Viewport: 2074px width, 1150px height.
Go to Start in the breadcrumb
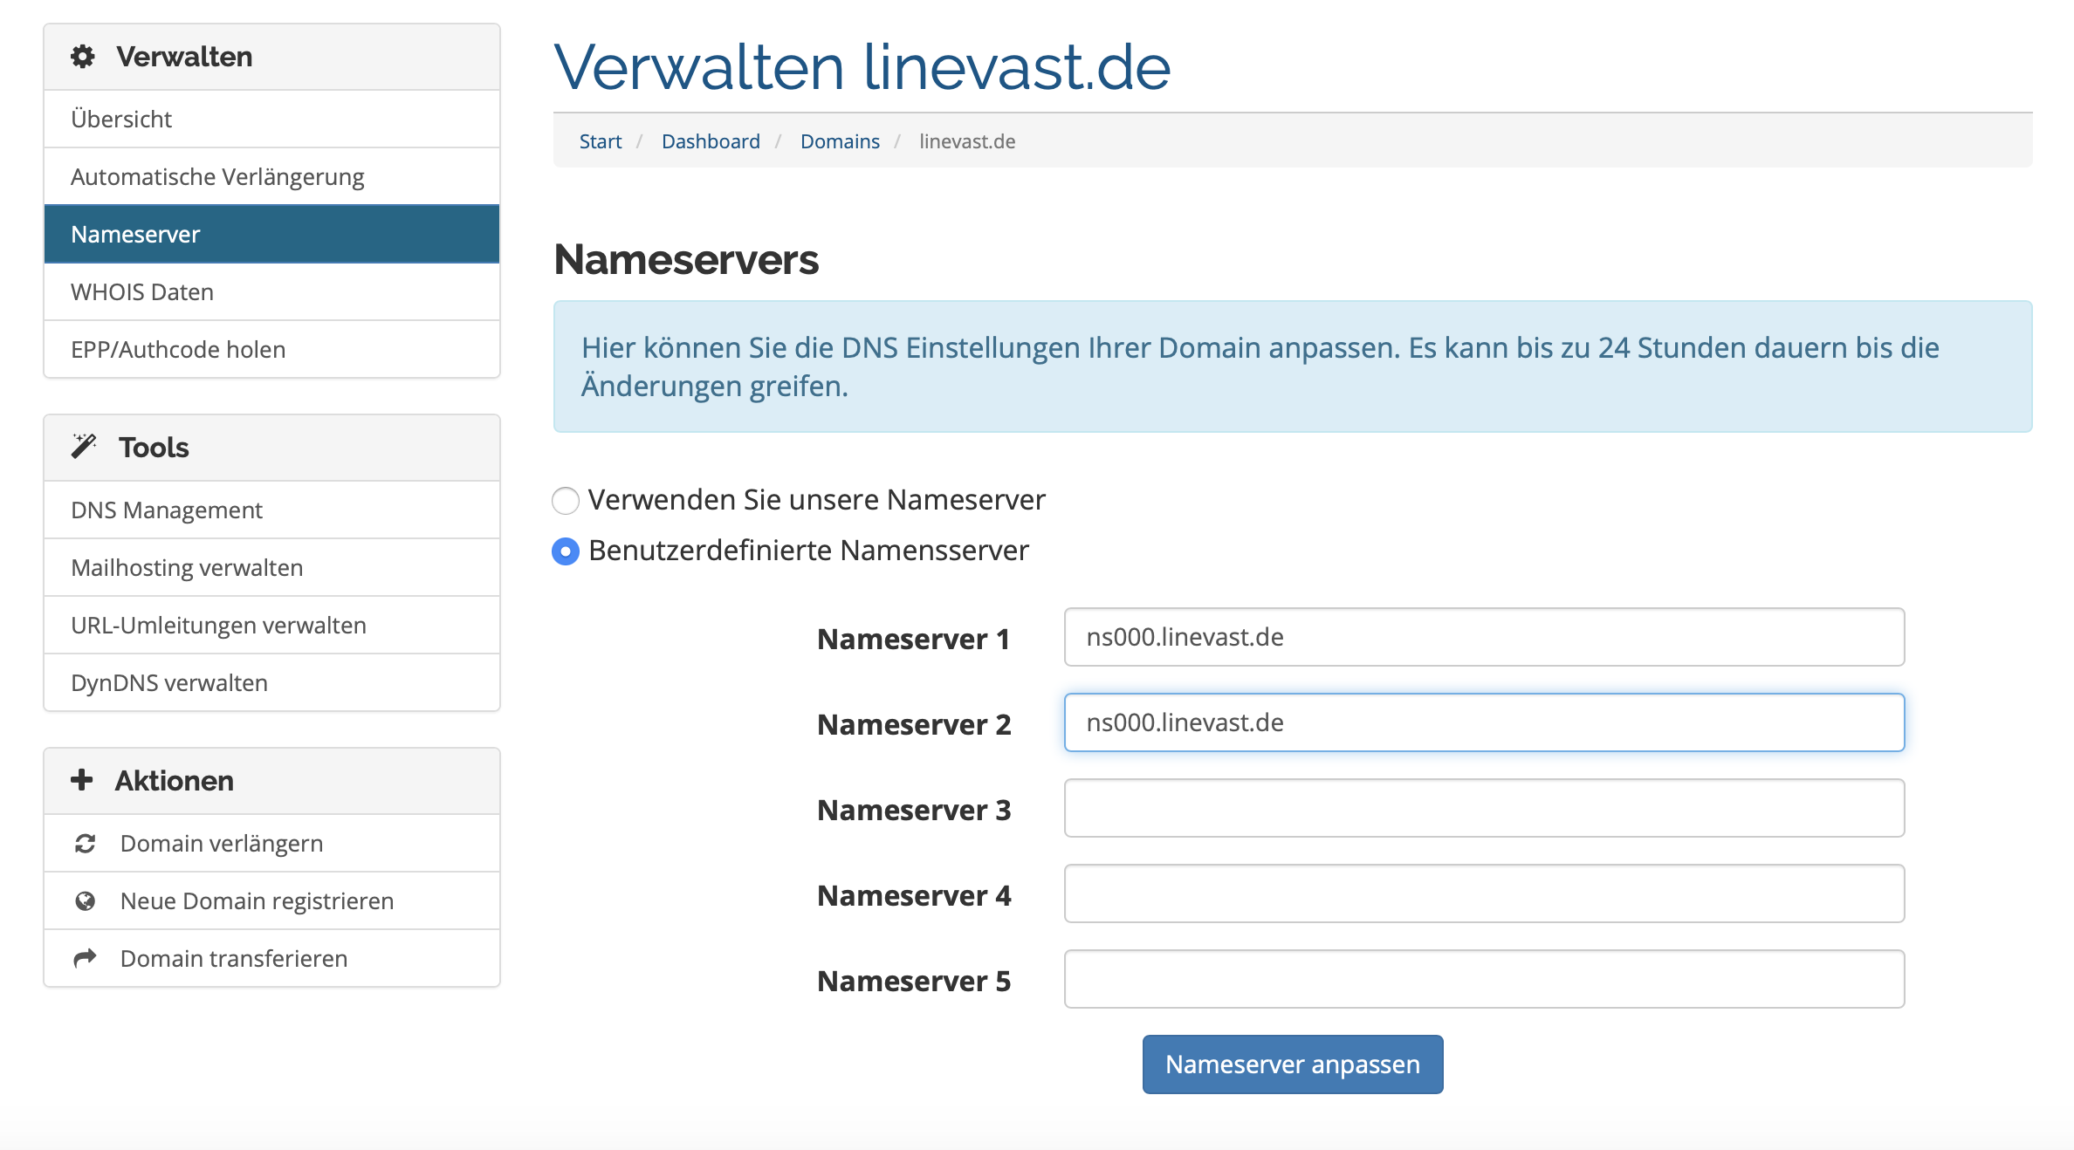point(601,141)
